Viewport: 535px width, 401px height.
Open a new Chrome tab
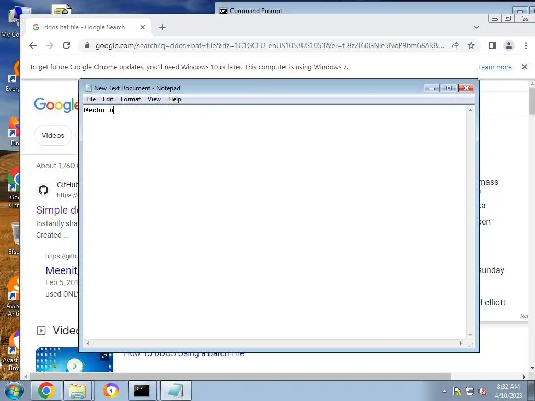162,27
